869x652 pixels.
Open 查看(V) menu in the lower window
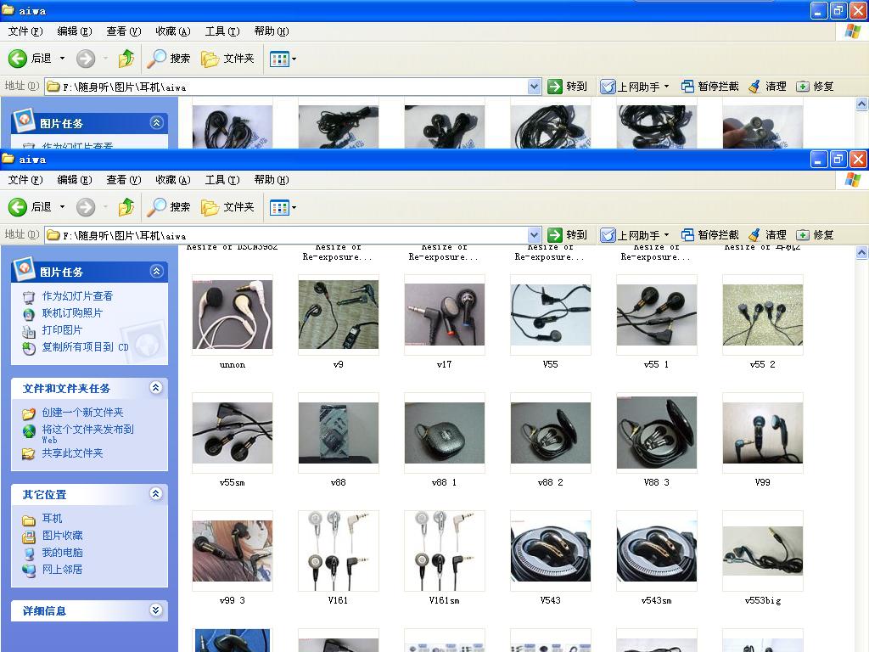124,180
